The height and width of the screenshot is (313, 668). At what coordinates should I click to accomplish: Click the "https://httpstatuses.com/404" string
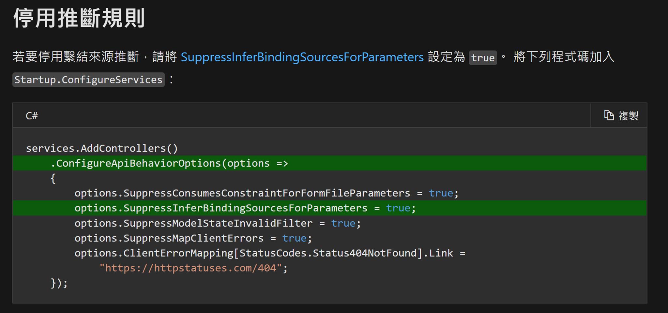190,268
